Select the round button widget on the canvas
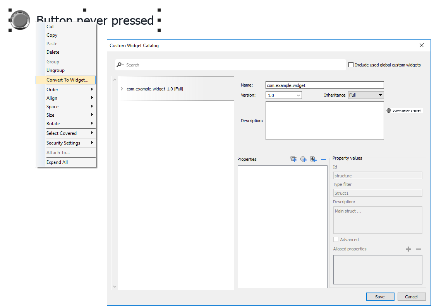This screenshot has width=434, height=308. pyautogui.click(x=19, y=20)
